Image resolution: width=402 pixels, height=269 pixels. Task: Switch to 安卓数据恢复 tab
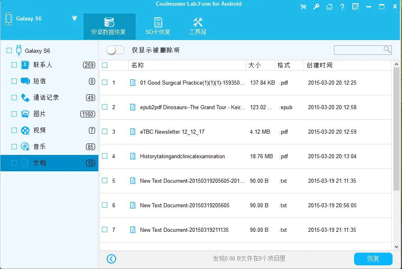(x=109, y=27)
